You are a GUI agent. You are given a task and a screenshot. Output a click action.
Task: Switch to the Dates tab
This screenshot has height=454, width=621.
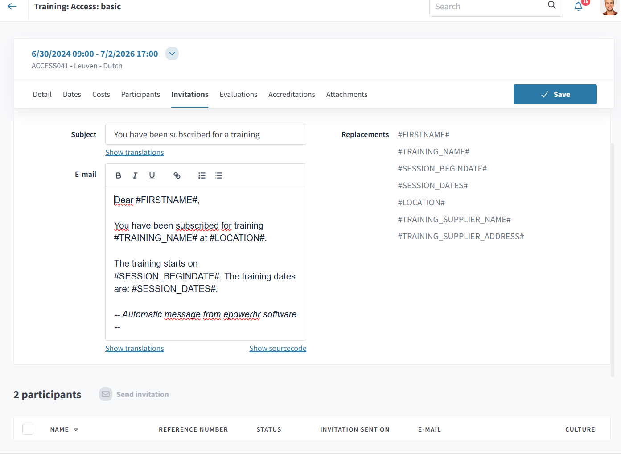(x=72, y=94)
